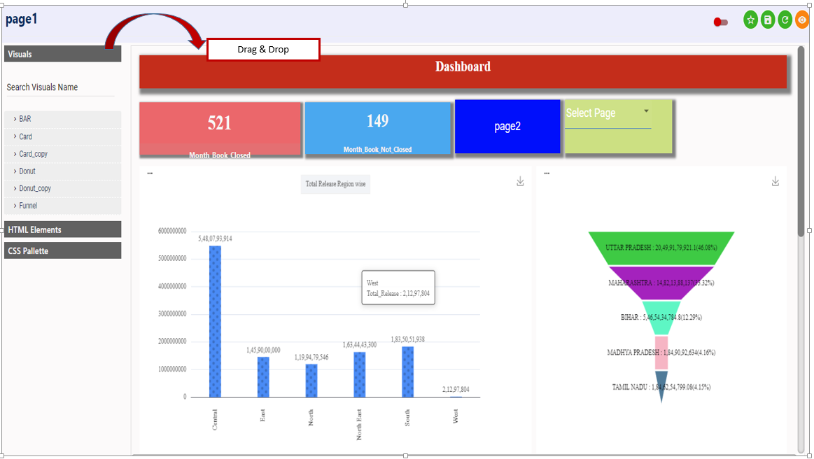Click the orange eye preview icon

[x=802, y=20]
